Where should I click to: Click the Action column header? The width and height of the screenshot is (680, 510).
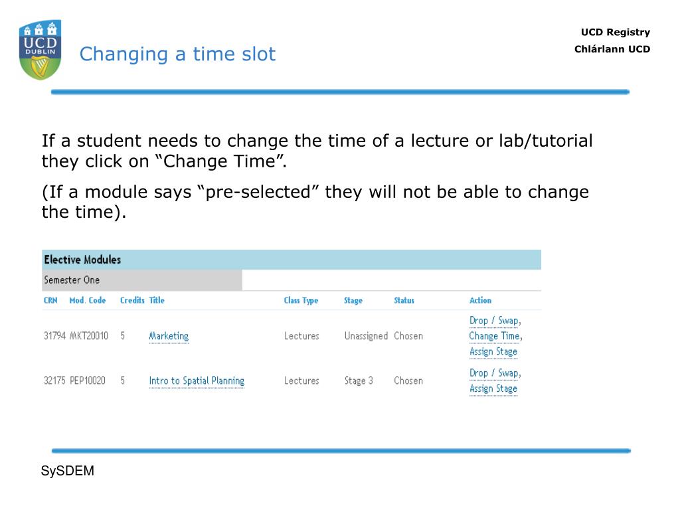click(480, 300)
